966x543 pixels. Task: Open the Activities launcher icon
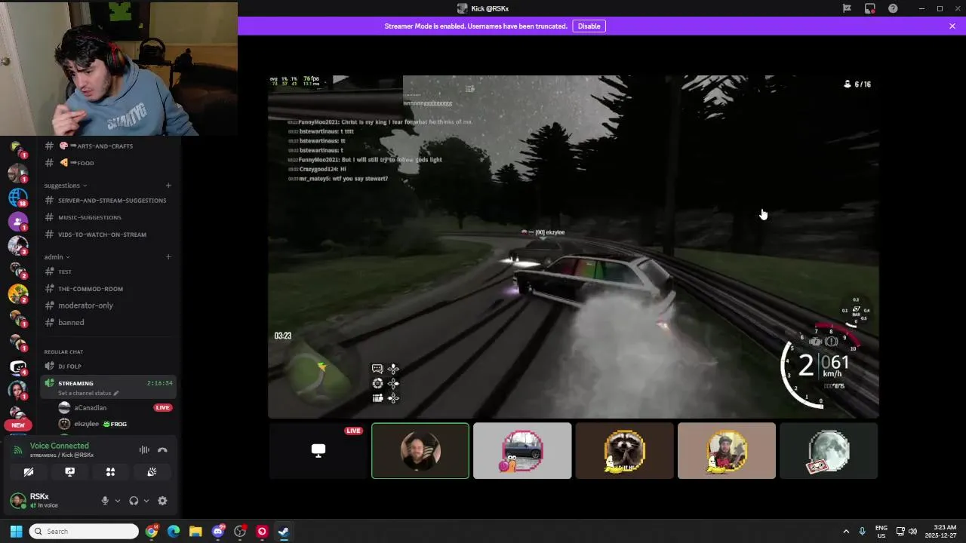(x=110, y=472)
